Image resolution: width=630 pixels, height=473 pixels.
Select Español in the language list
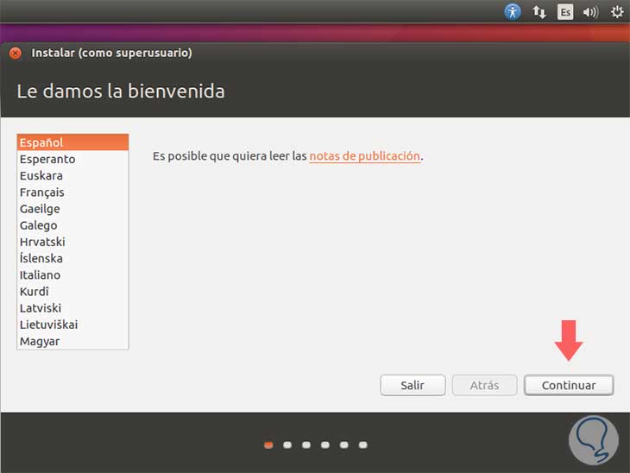pos(72,142)
